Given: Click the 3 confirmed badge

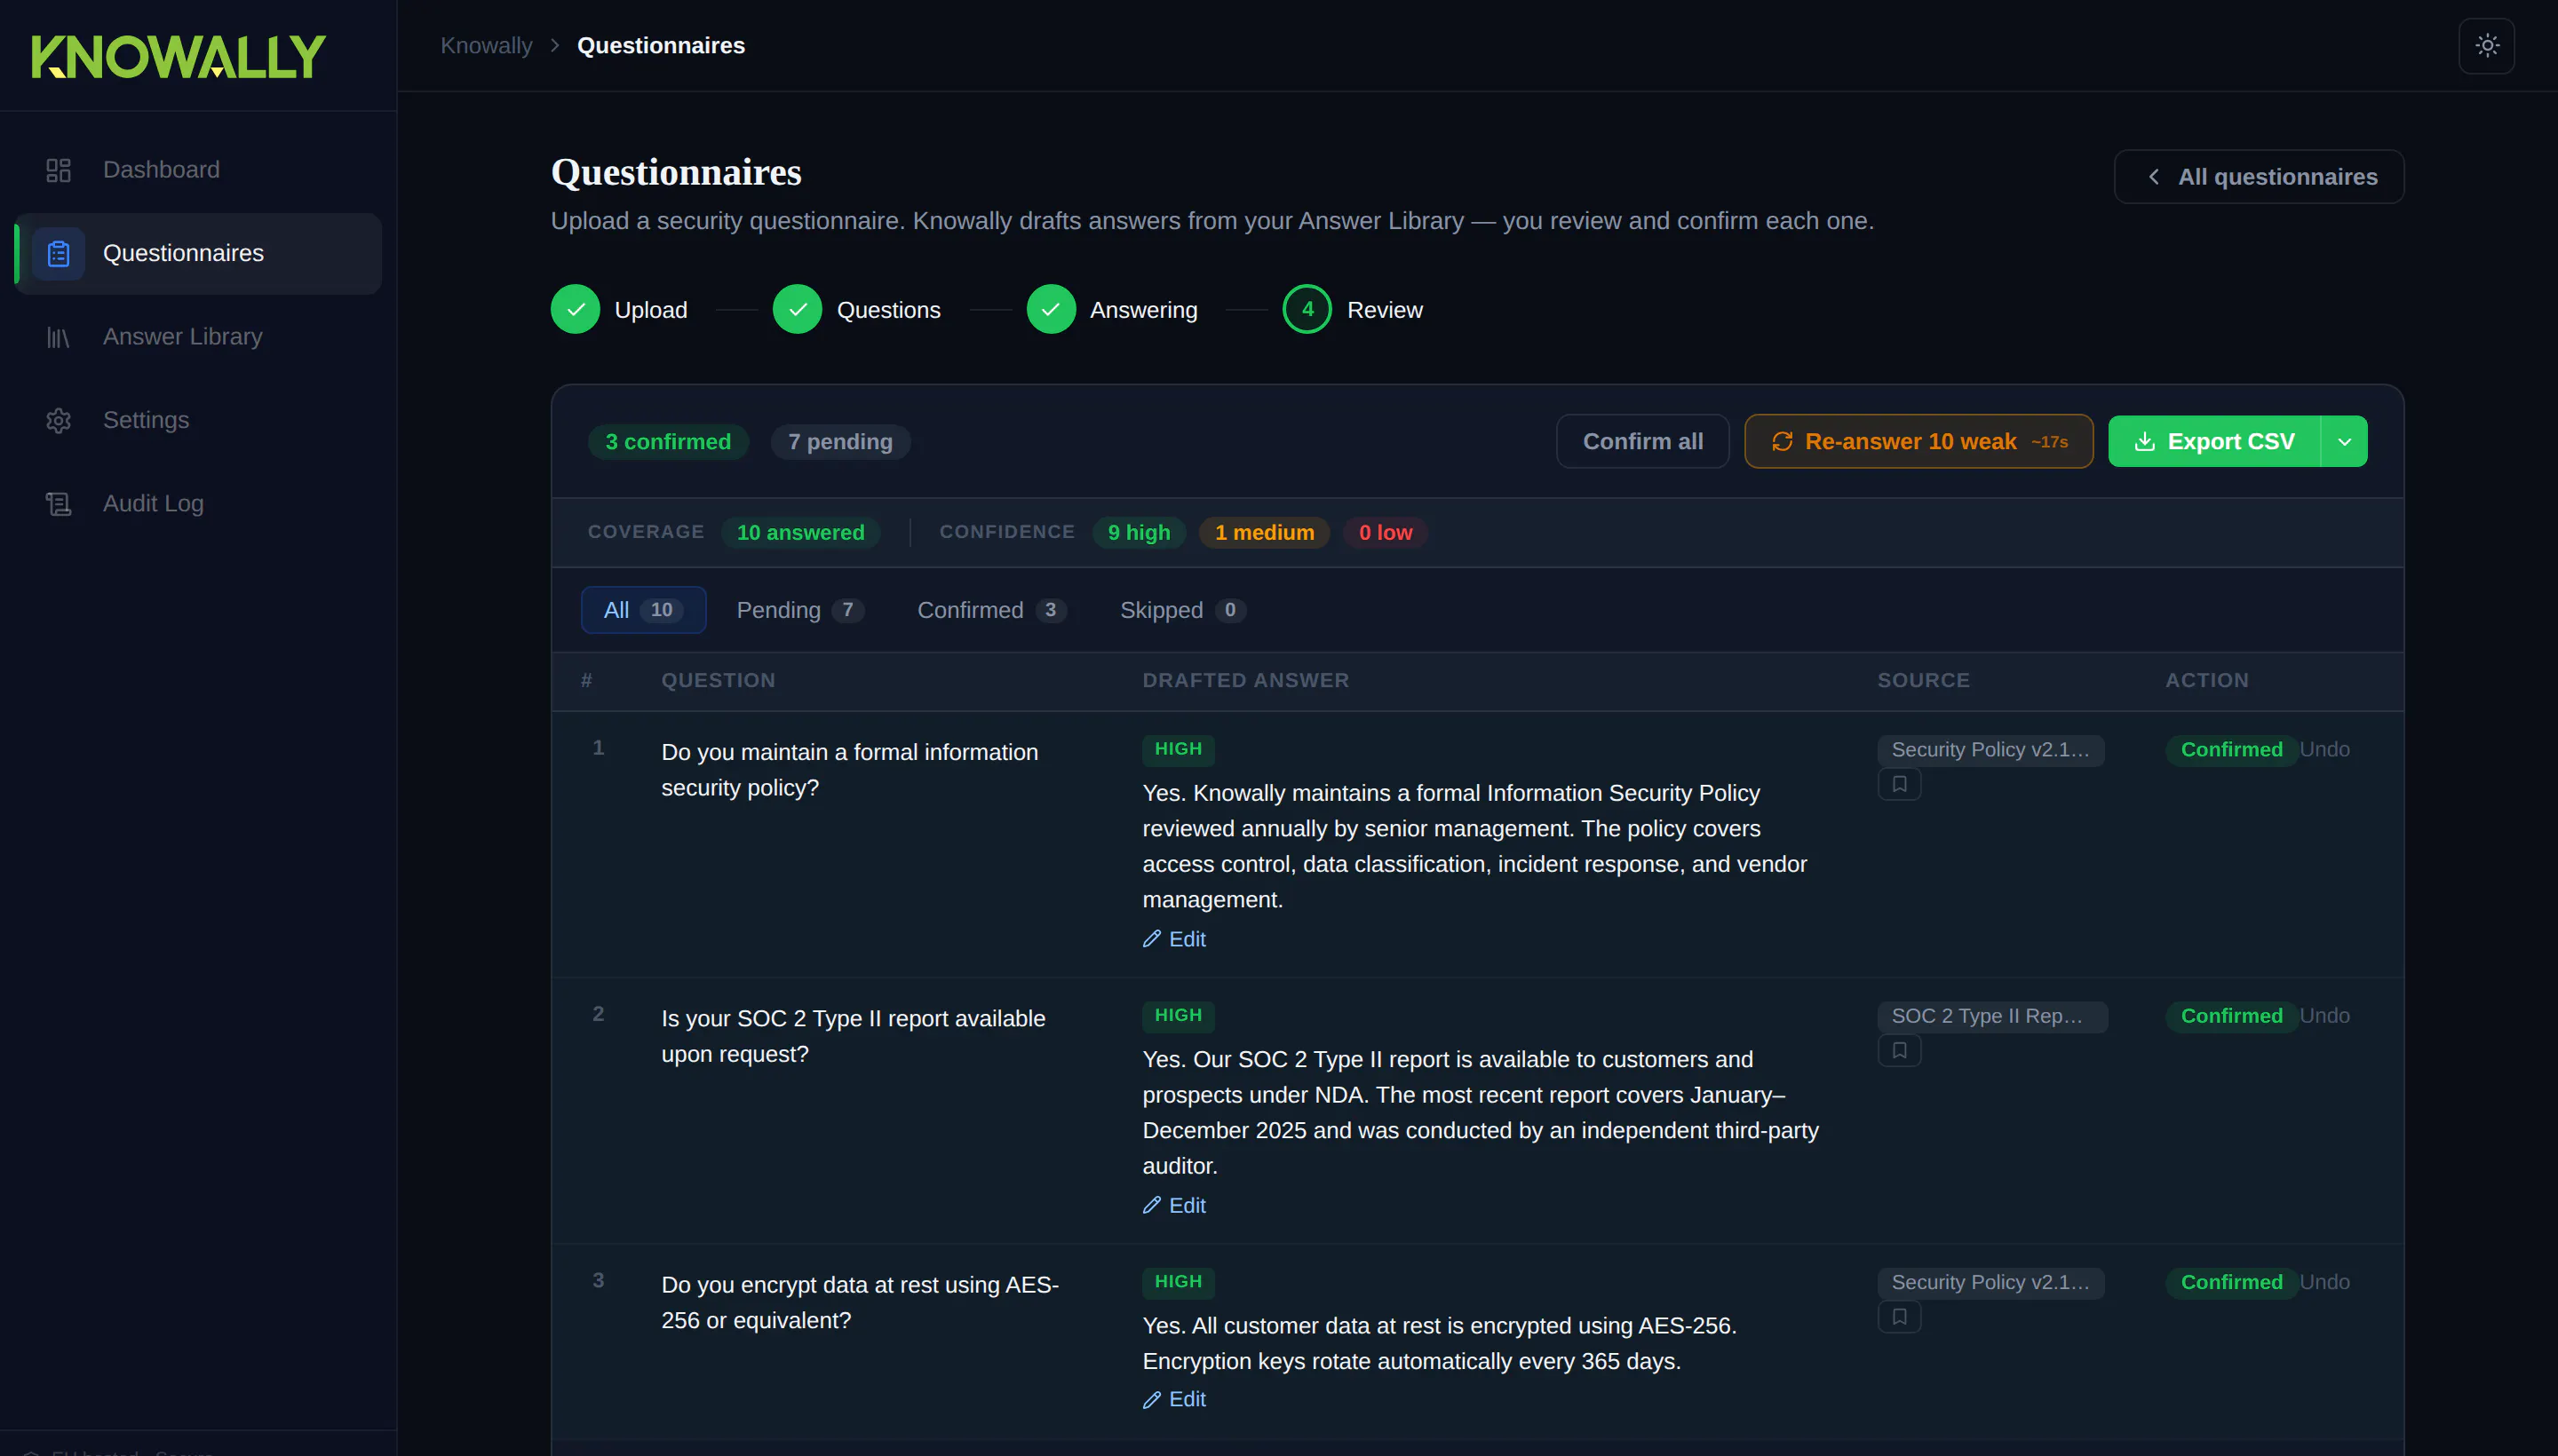Looking at the screenshot, I should tap(668, 442).
